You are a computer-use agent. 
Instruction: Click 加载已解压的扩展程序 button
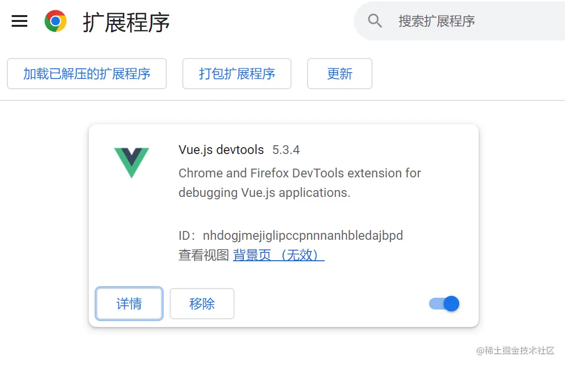pyautogui.click(x=87, y=74)
